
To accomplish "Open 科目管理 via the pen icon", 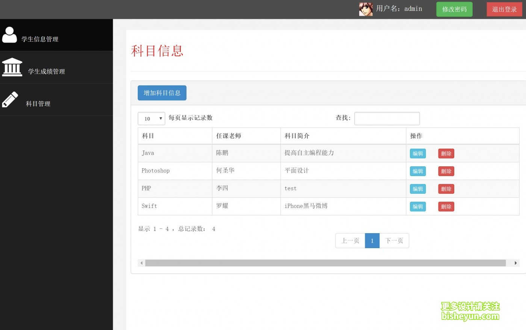I will [x=10, y=99].
